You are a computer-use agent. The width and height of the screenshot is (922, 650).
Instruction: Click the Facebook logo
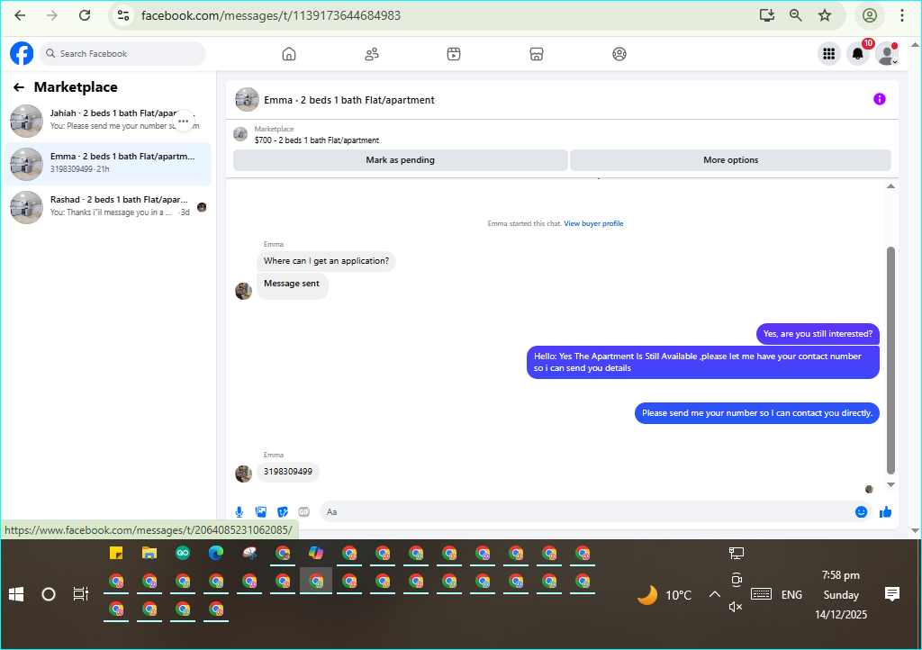[x=22, y=53]
